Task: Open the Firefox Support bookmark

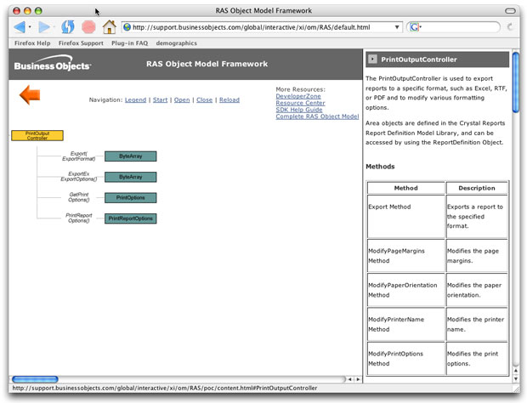Action: point(81,43)
